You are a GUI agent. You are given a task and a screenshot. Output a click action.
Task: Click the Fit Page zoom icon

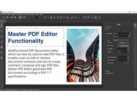click(x=88, y=17)
